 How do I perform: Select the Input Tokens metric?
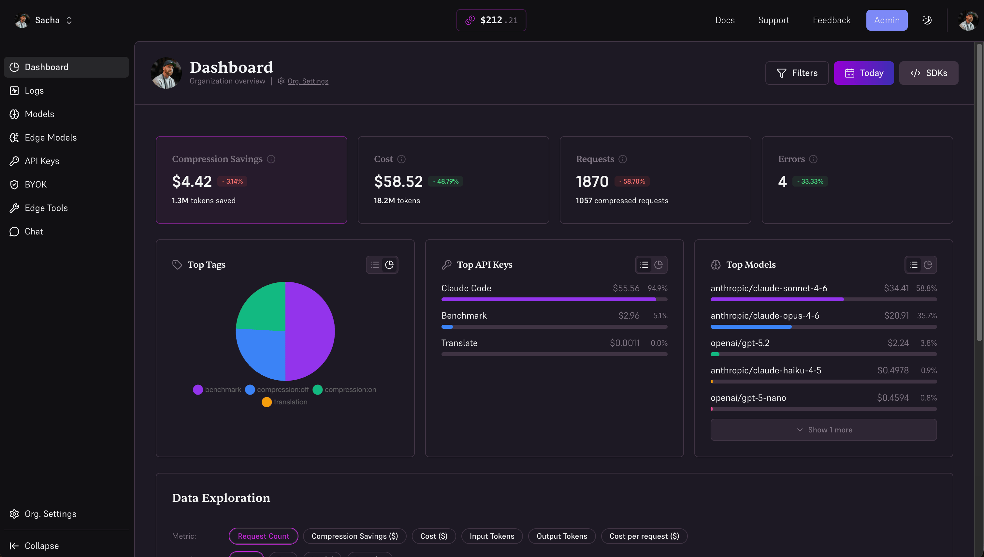point(492,536)
